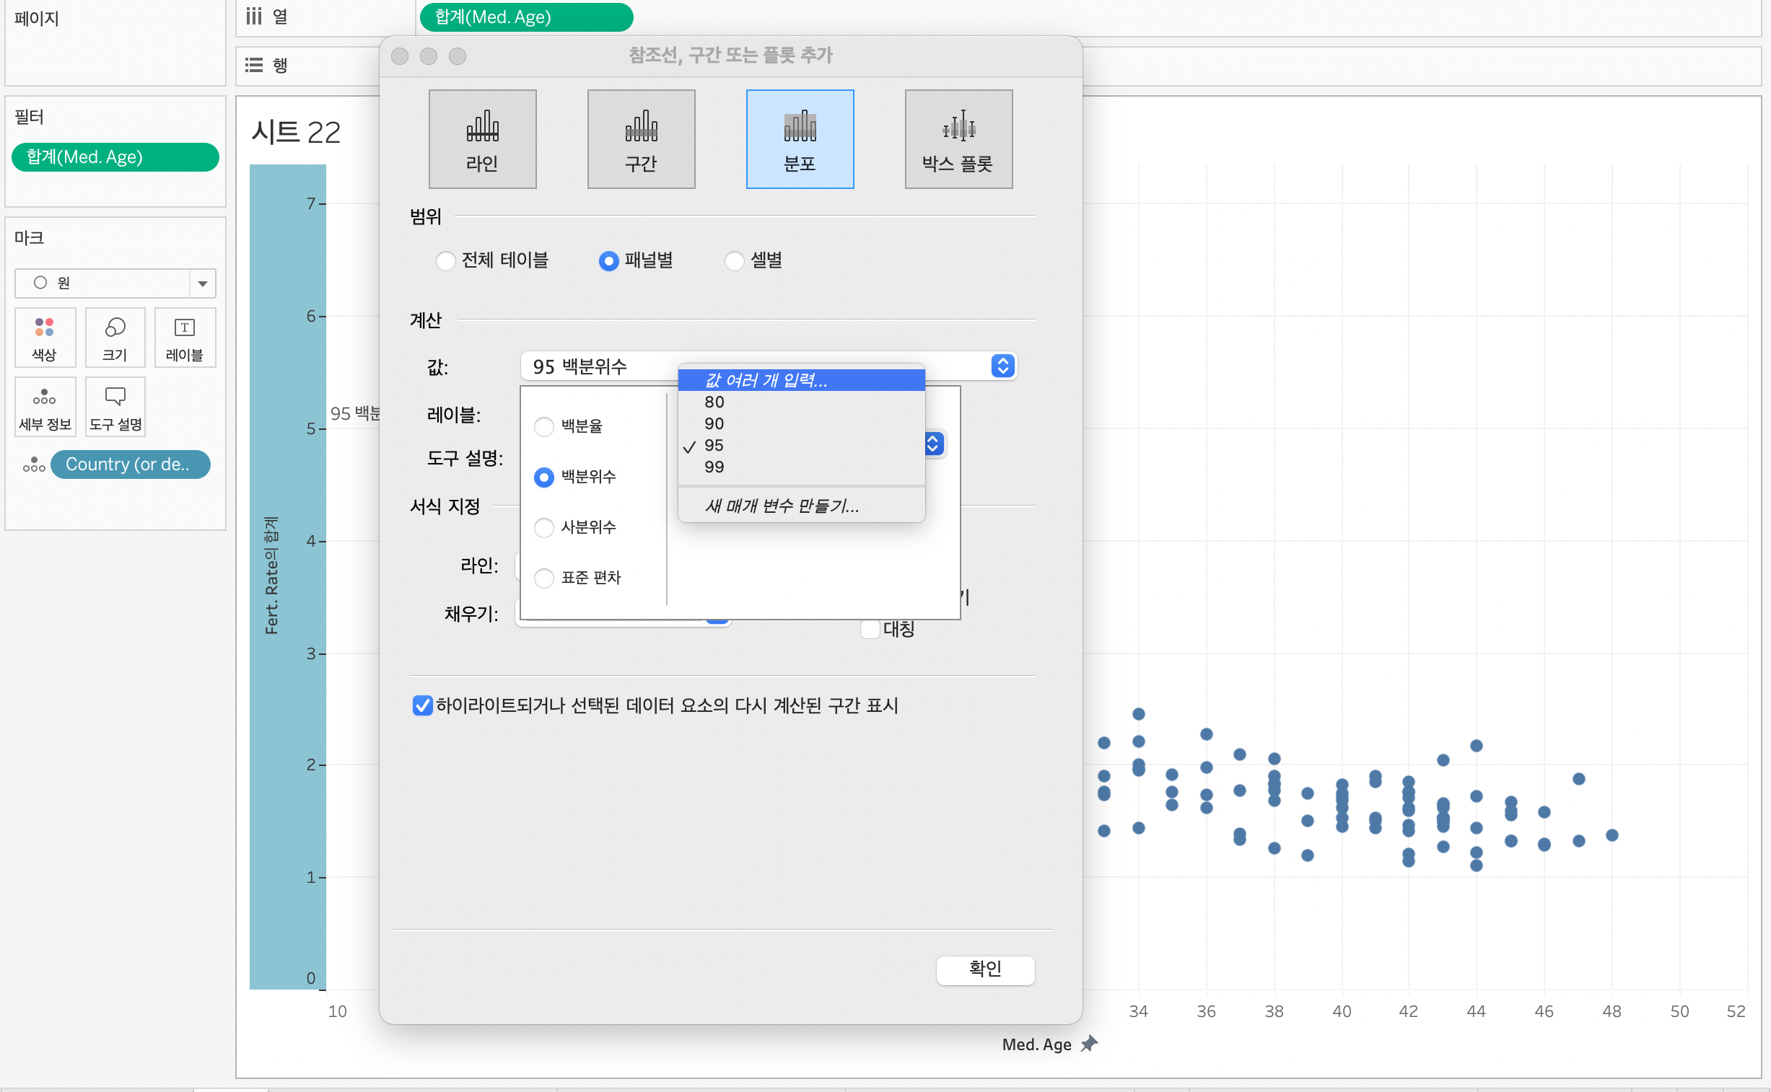Select the 라인 reference line type
Screen dimensions: 1771x1092
click(x=482, y=138)
